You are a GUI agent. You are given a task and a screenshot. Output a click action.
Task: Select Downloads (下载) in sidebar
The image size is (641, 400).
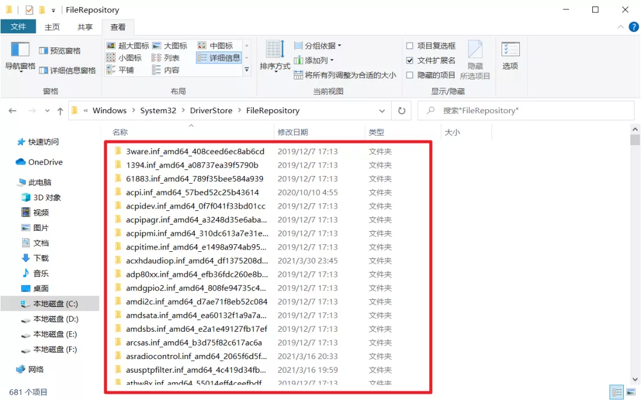point(35,258)
